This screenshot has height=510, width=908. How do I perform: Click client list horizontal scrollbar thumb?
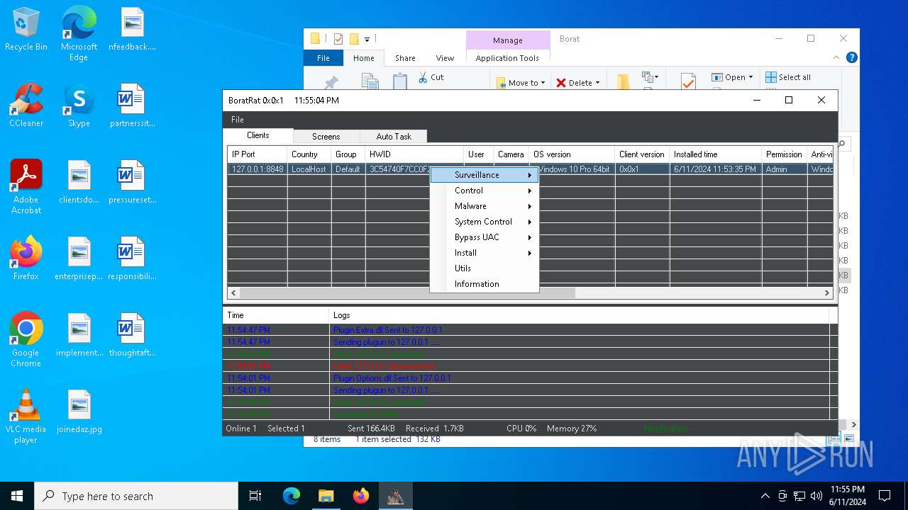click(408, 293)
